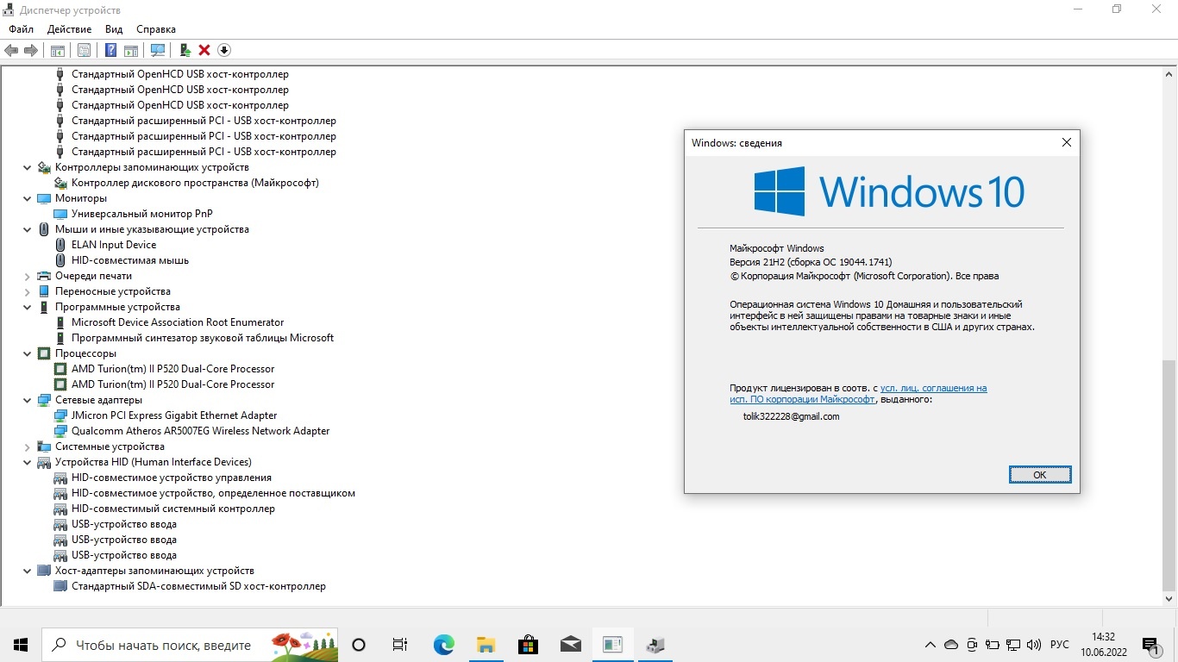Open the notification center icon

pyautogui.click(x=1150, y=645)
